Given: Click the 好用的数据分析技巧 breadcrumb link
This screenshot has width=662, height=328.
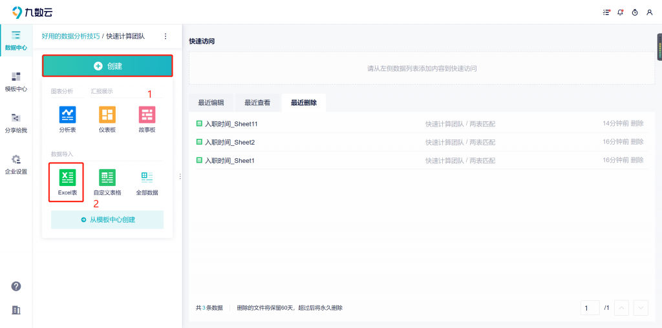Looking at the screenshot, I should tap(70, 36).
